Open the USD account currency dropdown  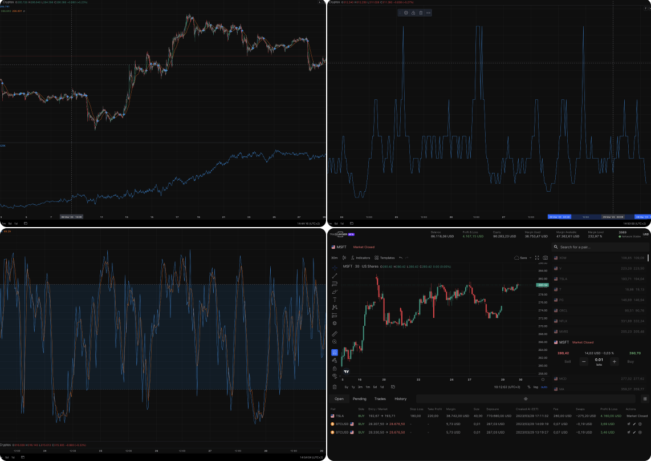(645, 234)
